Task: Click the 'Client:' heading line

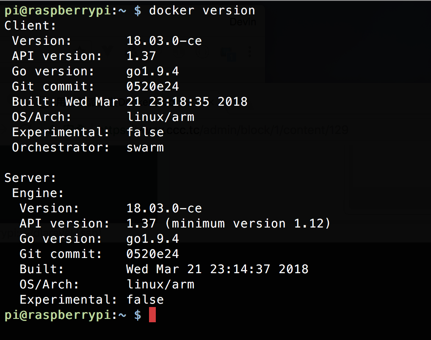Action: pyautogui.click(x=30, y=26)
